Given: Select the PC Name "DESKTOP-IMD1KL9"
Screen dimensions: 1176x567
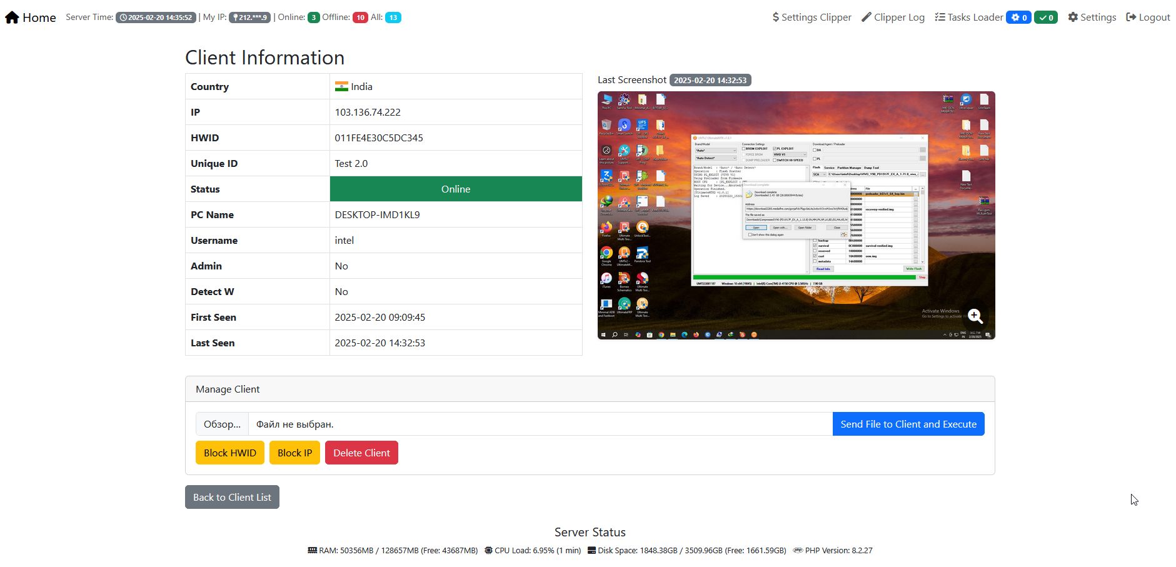Looking at the screenshot, I should coord(377,215).
